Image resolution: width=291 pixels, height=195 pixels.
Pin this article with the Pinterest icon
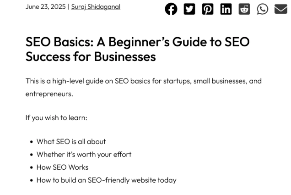click(x=207, y=9)
